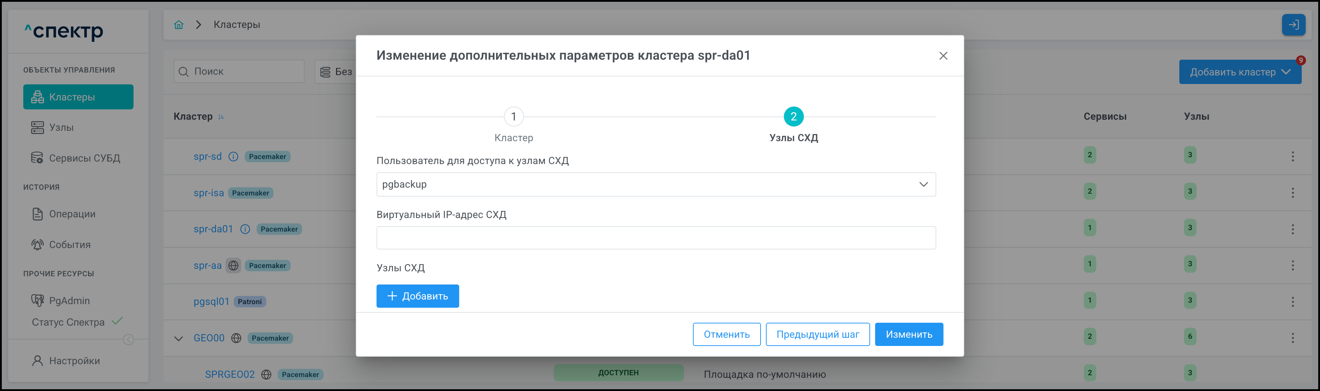Click the Предыдущий шаг button

click(817, 334)
